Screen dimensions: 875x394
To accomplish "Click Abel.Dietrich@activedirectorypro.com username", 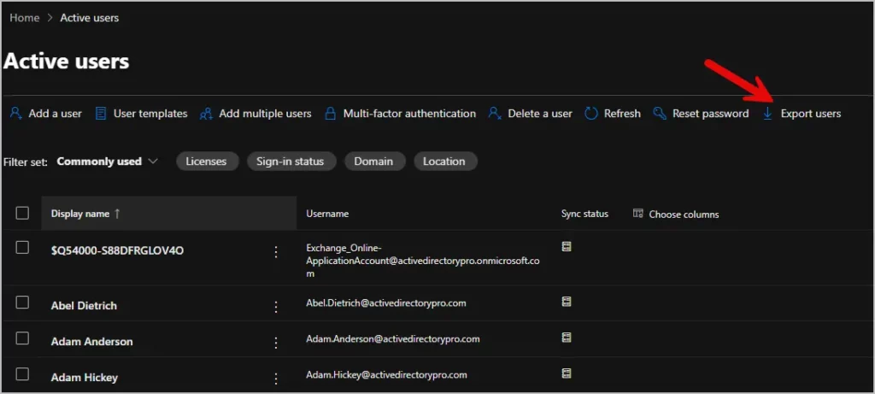I will pyautogui.click(x=386, y=303).
